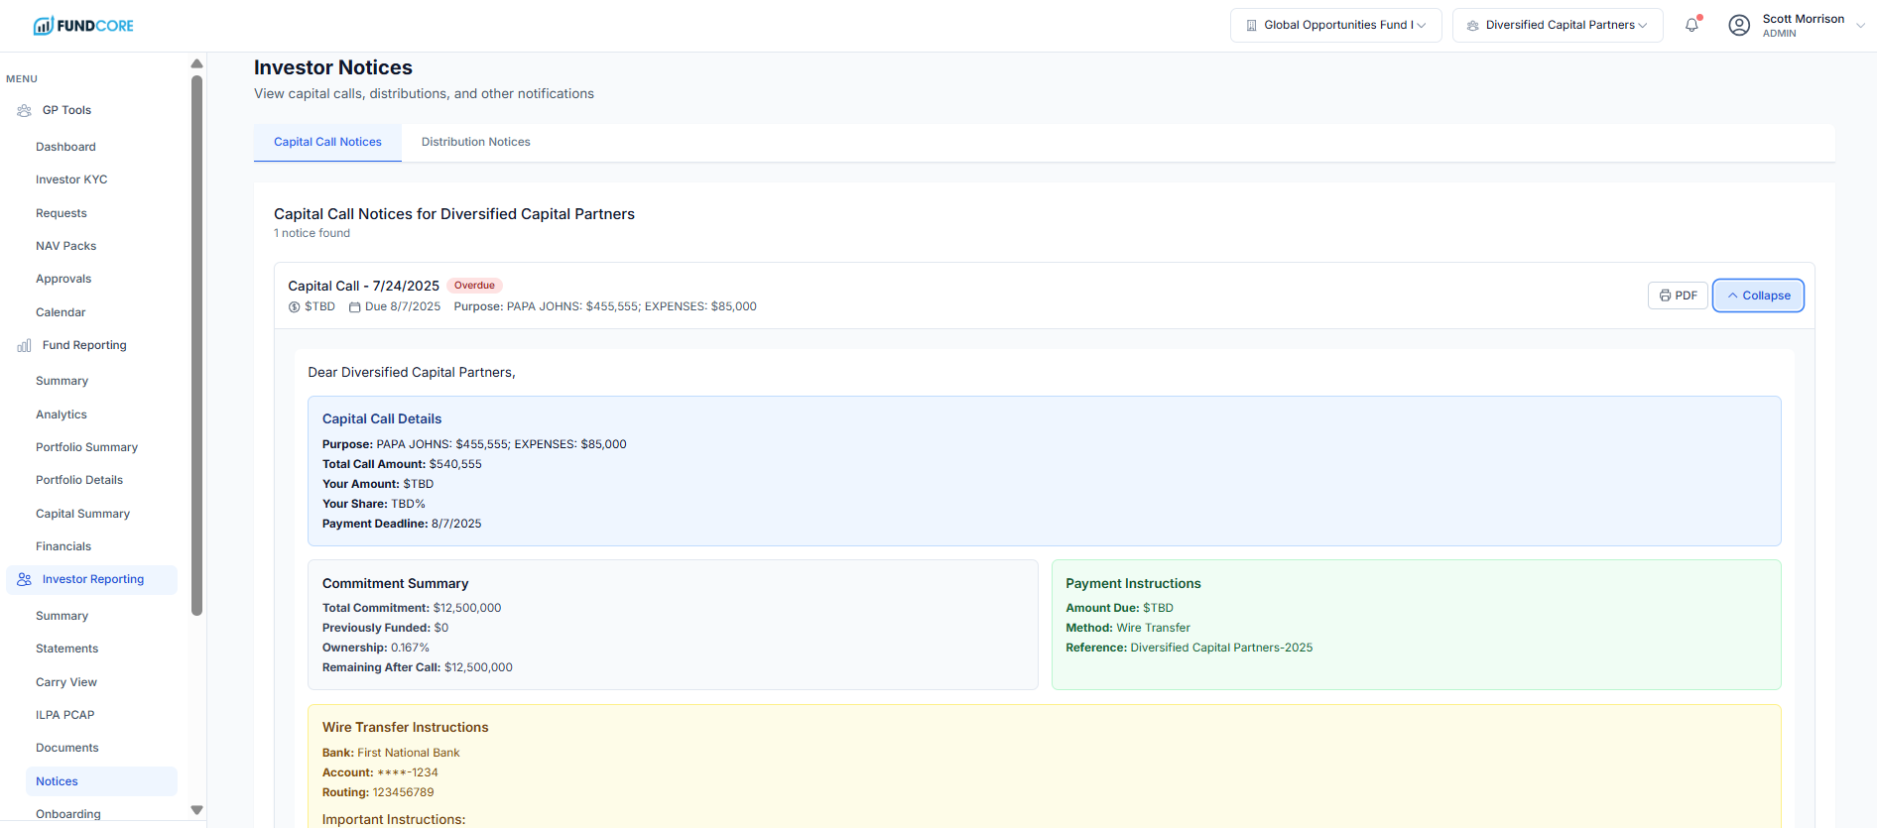Click the FundCore logo icon
This screenshot has width=1877, height=828.
pyautogui.click(x=43, y=26)
